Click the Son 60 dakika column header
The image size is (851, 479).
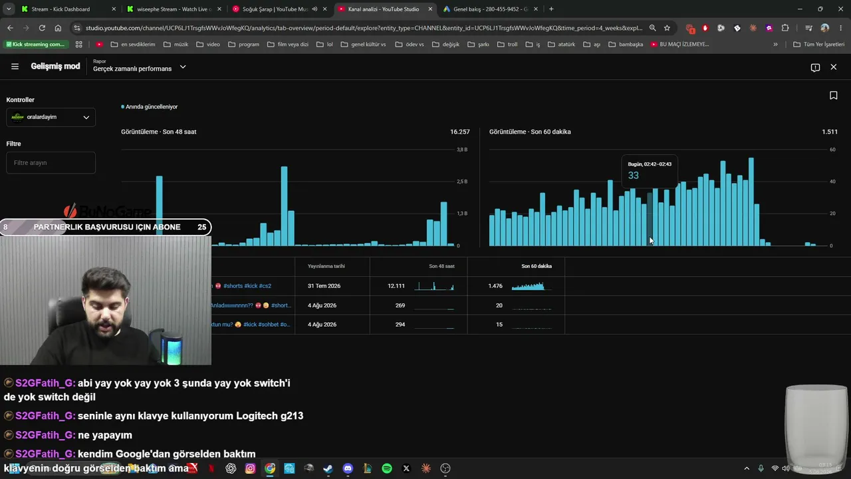[537, 266]
